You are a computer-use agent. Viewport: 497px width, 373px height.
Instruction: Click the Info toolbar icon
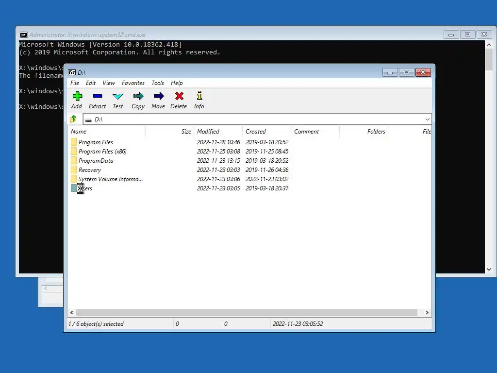click(199, 96)
